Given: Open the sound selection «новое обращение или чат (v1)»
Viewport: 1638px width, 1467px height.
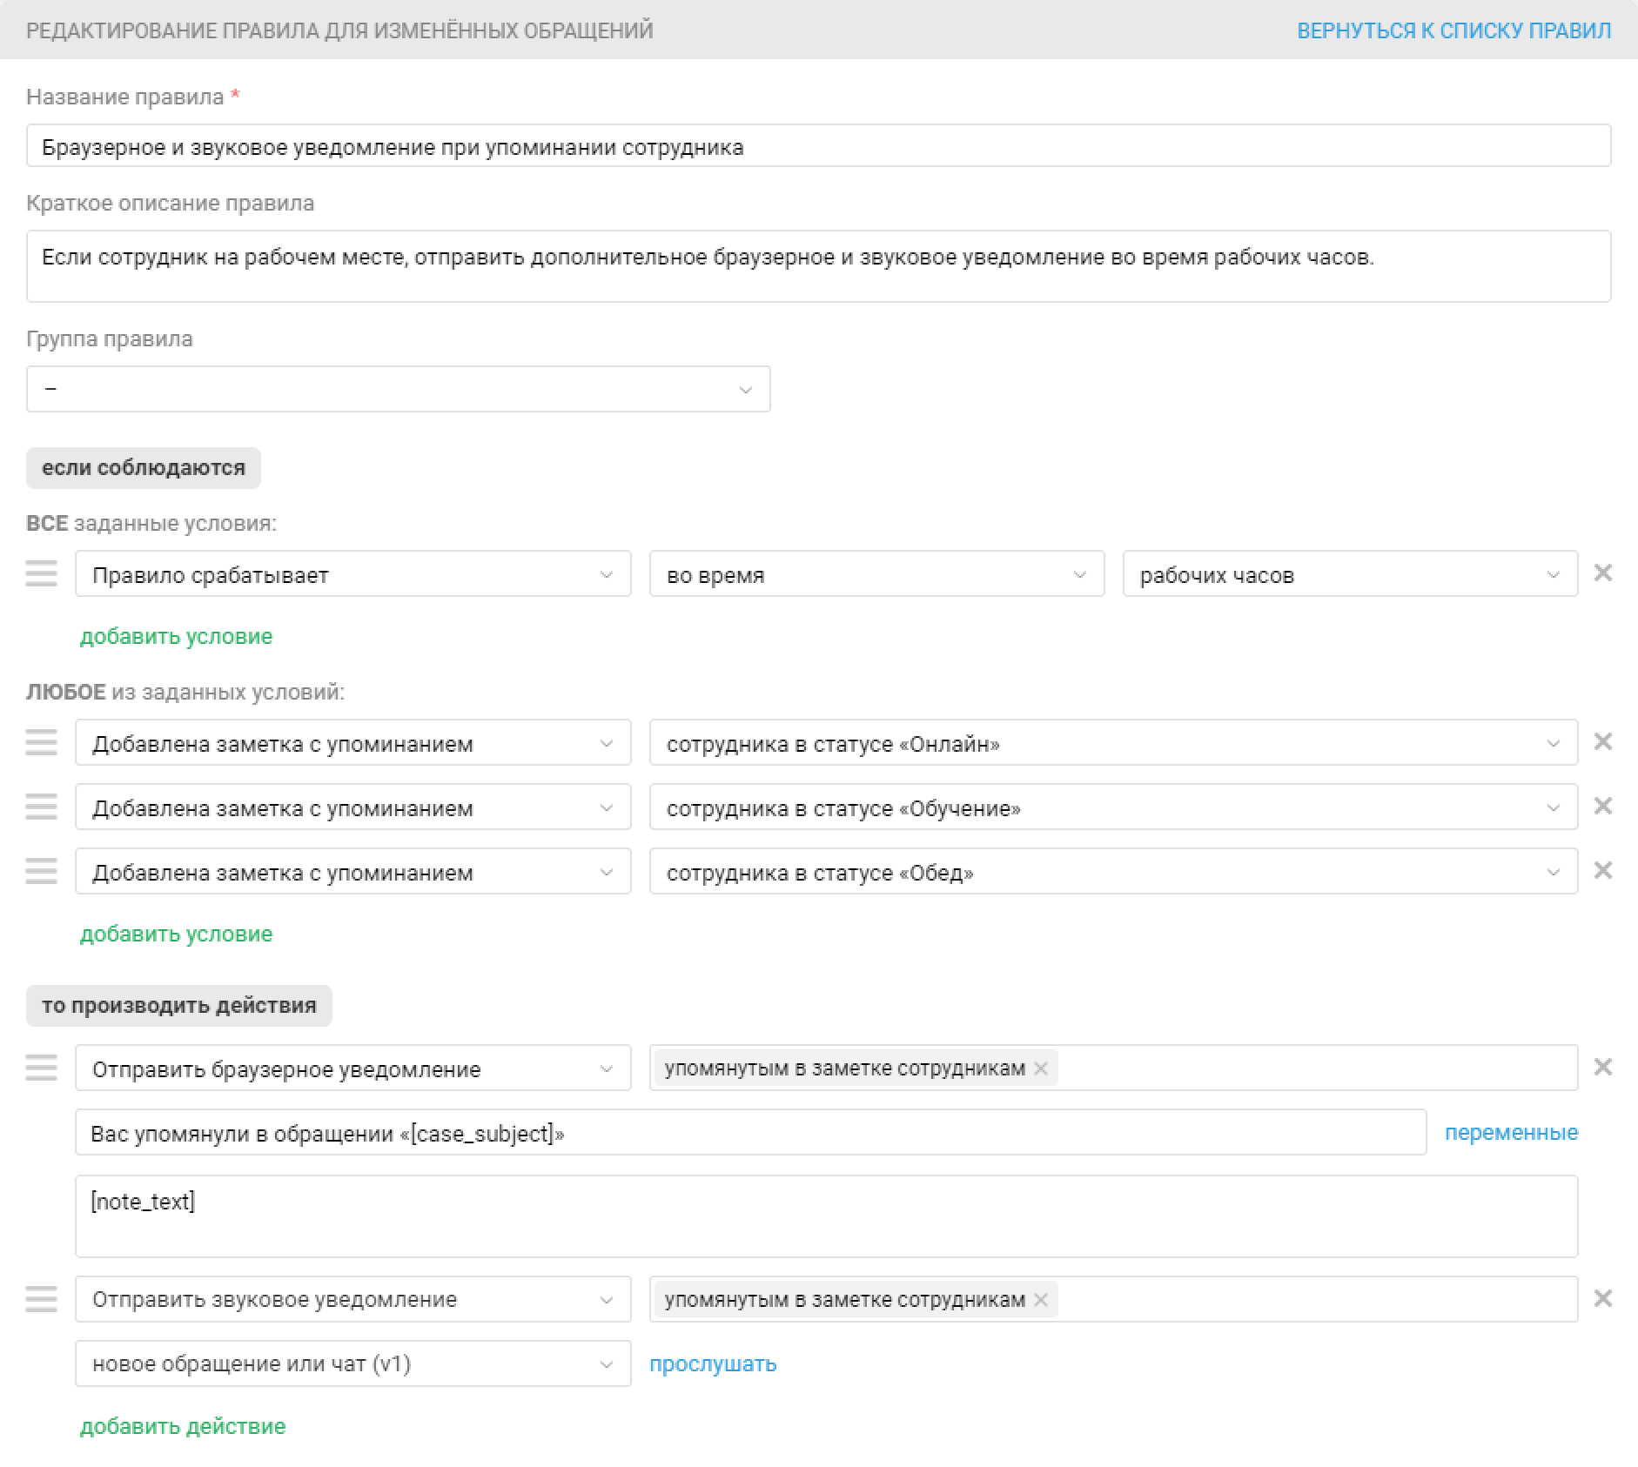Looking at the screenshot, I should click(352, 1363).
